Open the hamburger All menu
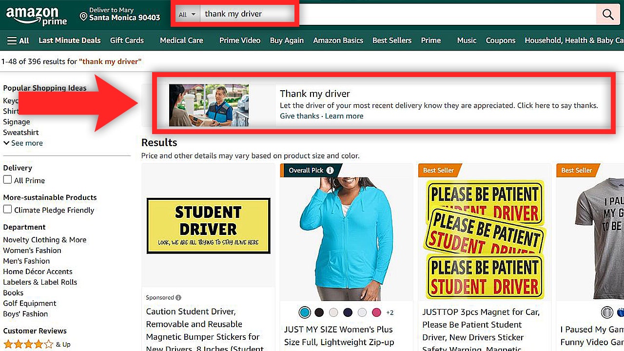Image resolution: width=624 pixels, height=351 pixels. [x=17, y=40]
